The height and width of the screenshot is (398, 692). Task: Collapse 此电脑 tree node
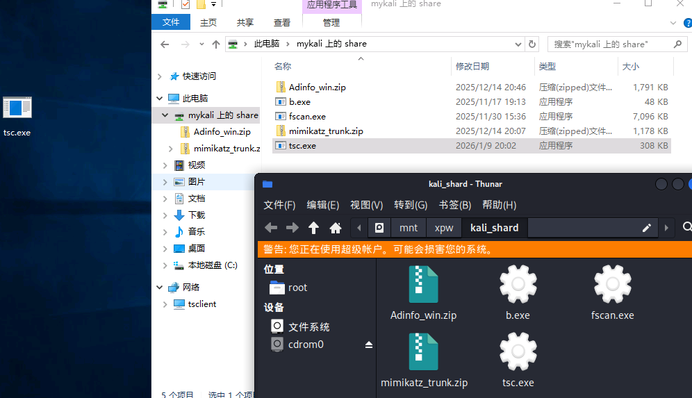tap(160, 99)
